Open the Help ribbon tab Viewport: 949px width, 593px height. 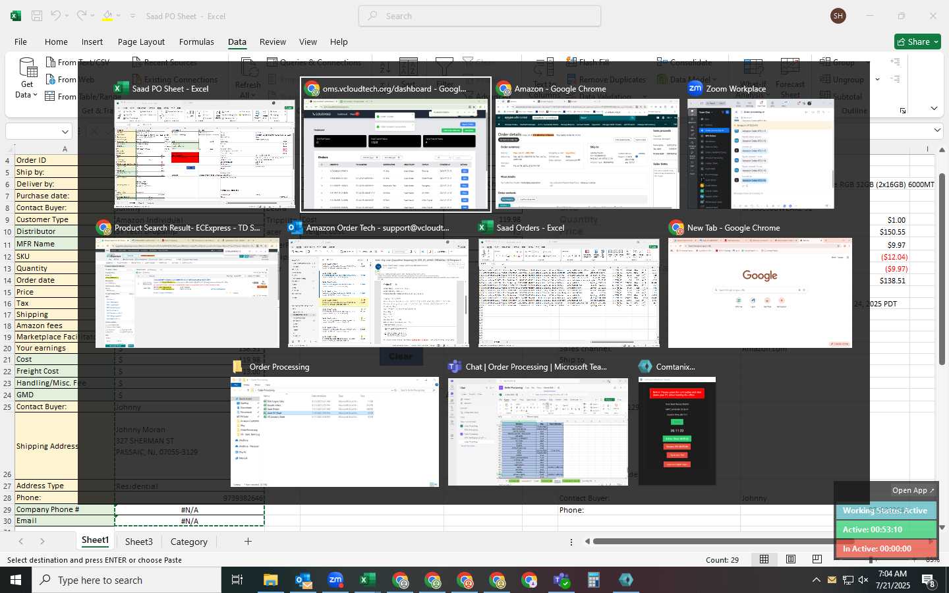point(339,42)
